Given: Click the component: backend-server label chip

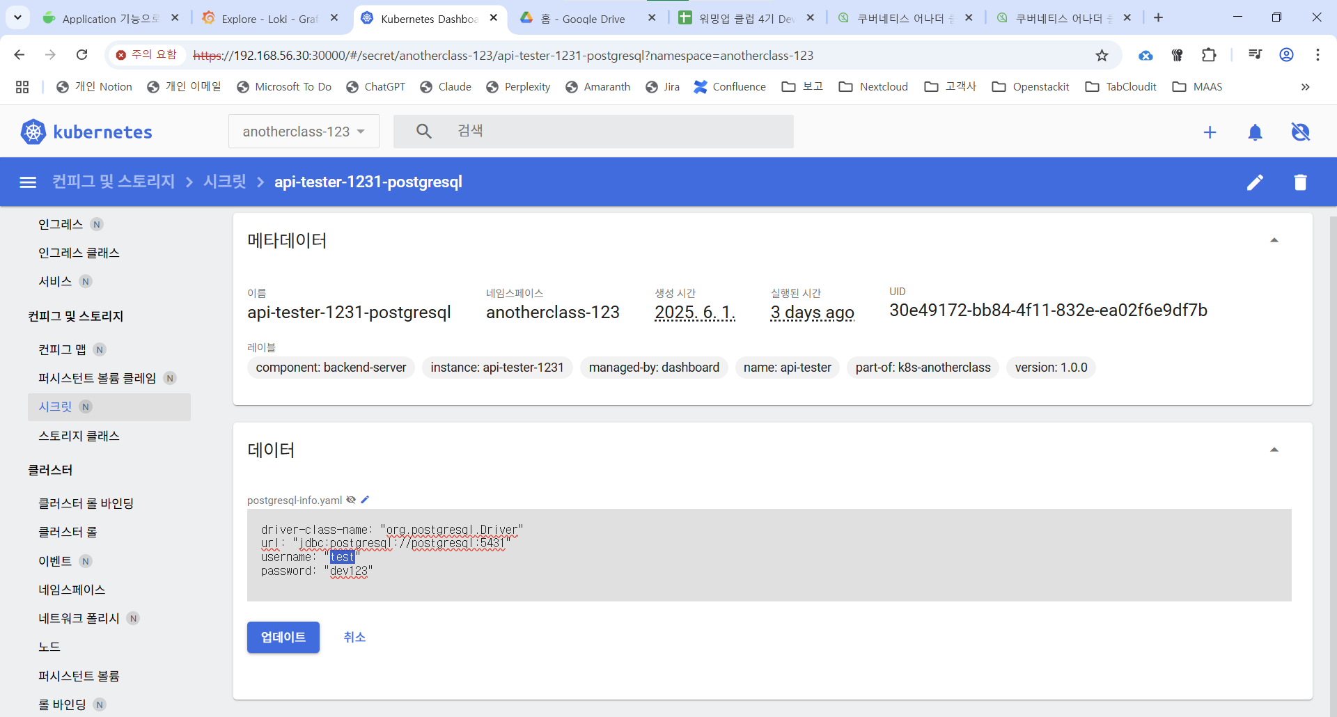Looking at the screenshot, I should tap(331, 368).
